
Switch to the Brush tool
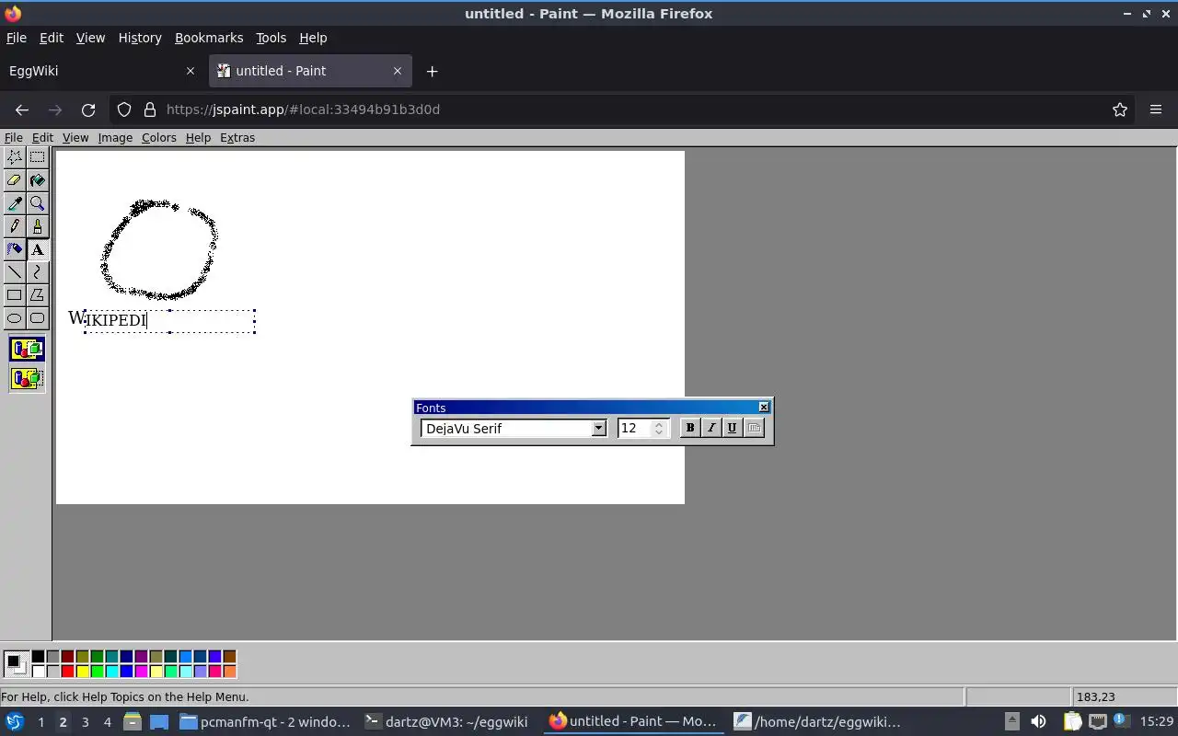[37, 226]
